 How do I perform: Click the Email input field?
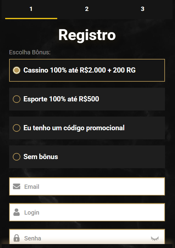87,186
